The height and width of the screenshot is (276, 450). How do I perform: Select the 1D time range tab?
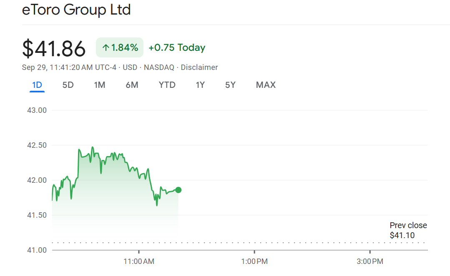point(37,85)
